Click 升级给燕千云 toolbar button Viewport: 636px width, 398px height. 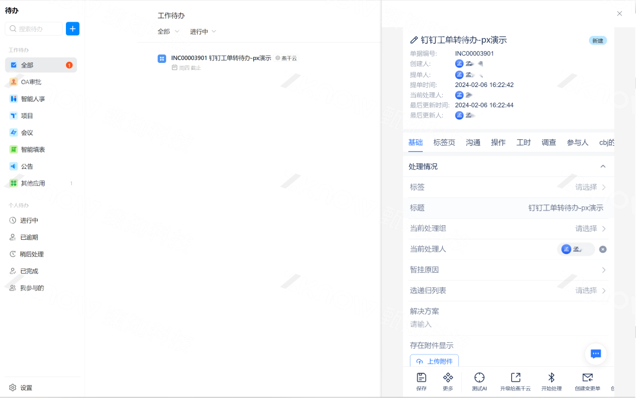pyautogui.click(x=515, y=382)
